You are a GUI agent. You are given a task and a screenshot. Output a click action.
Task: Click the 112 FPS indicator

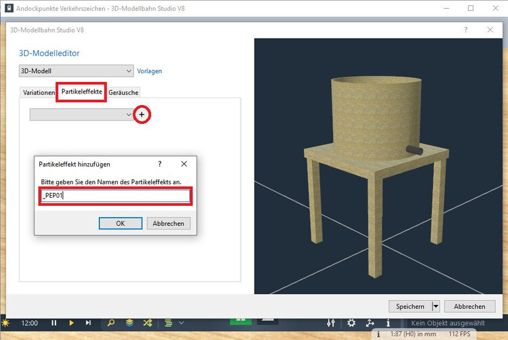click(459, 334)
